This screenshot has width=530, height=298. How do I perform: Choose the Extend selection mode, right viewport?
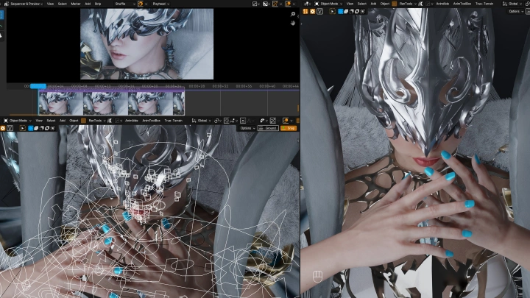coord(346,12)
